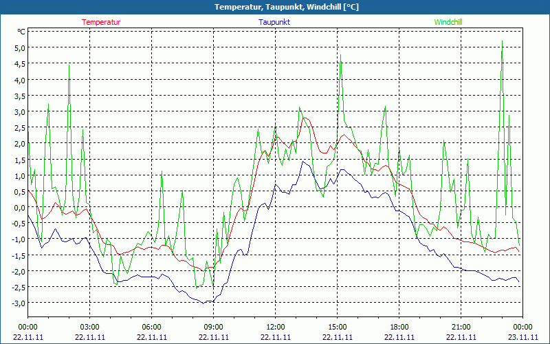Click the '-1,0' y-axis value
The height and width of the screenshot is (344, 550).
(x=19, y=239)
